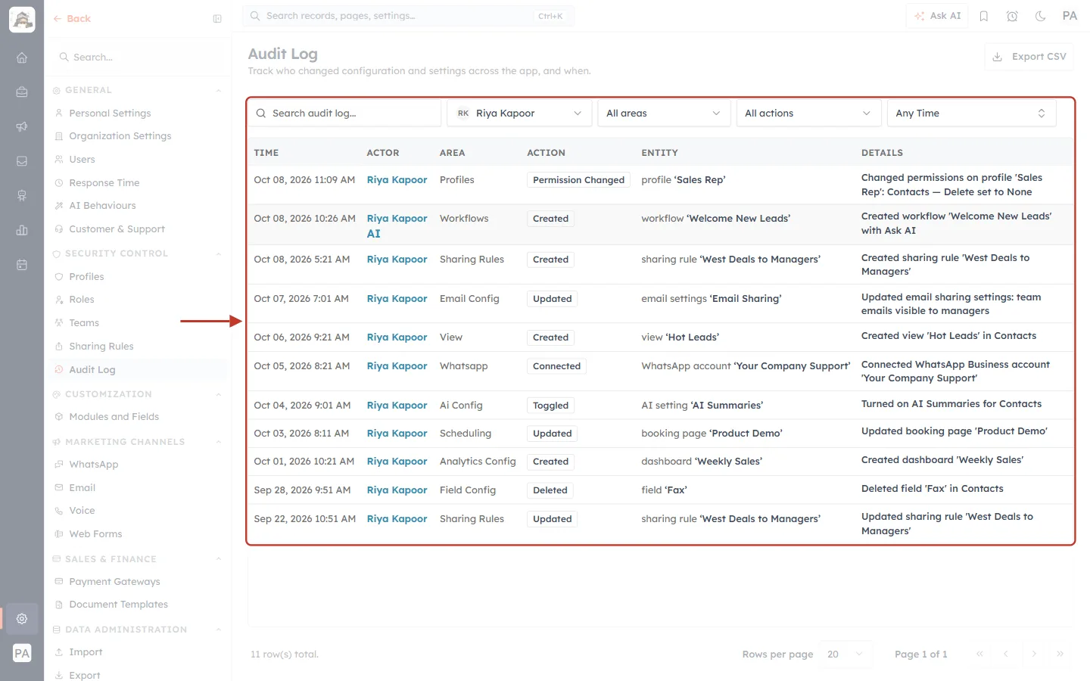
Task: Click the Ask AI button
Action: coord(937,16)
